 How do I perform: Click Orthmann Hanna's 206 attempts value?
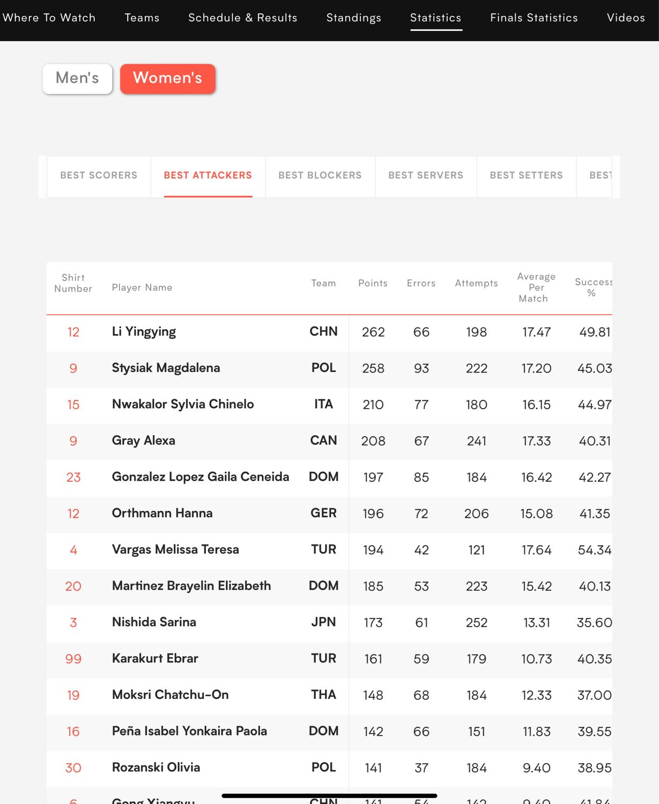pos(477,514)
